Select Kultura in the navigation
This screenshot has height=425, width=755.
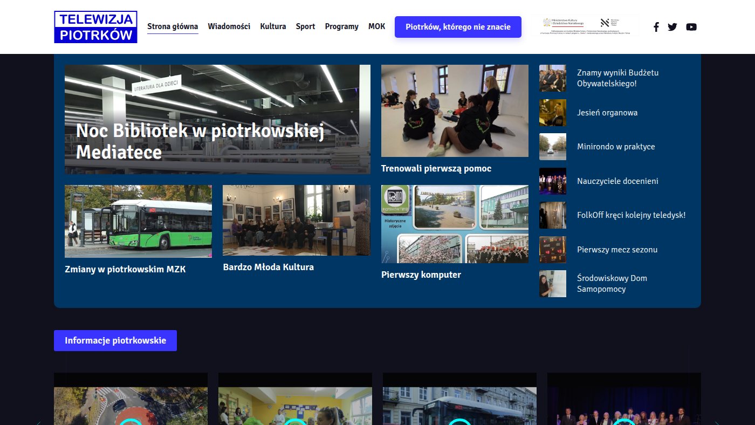(x=273, y=26)
